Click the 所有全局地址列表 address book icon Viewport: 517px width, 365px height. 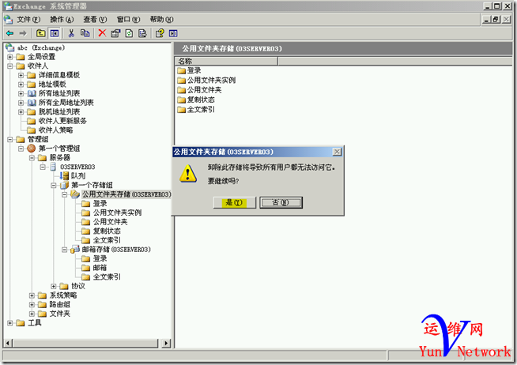coord(32,103)
